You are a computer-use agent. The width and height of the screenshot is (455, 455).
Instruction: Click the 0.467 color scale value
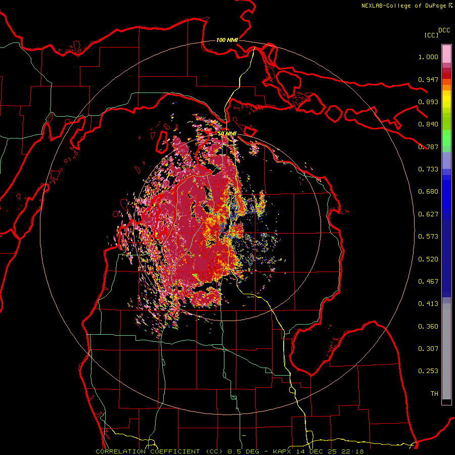428,282
